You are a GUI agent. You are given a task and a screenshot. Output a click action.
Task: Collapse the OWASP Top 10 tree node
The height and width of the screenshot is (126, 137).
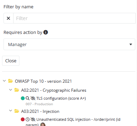point(4,81)
